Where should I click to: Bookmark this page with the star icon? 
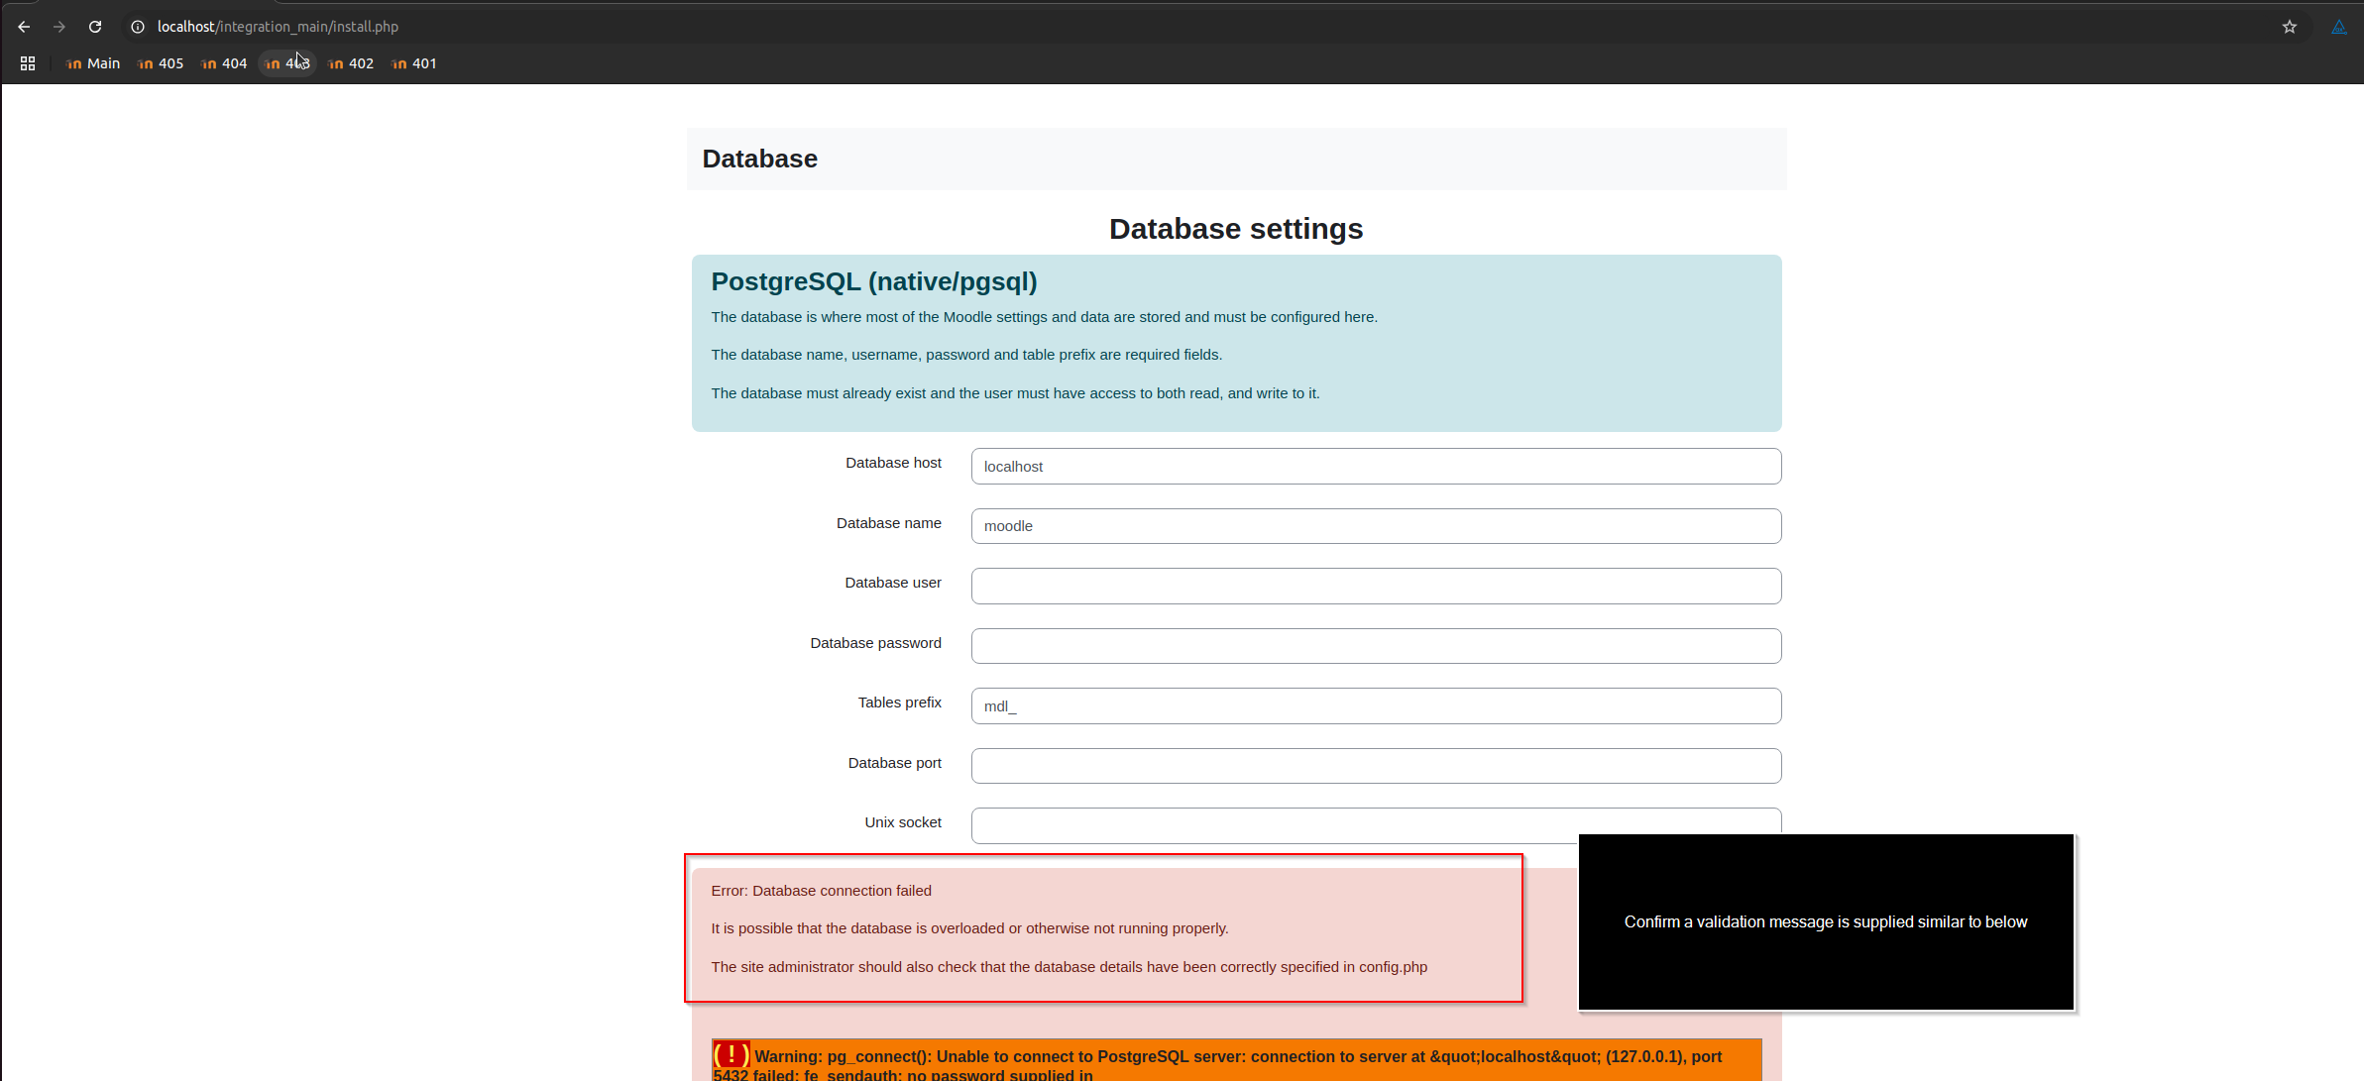coord(2290,27)
